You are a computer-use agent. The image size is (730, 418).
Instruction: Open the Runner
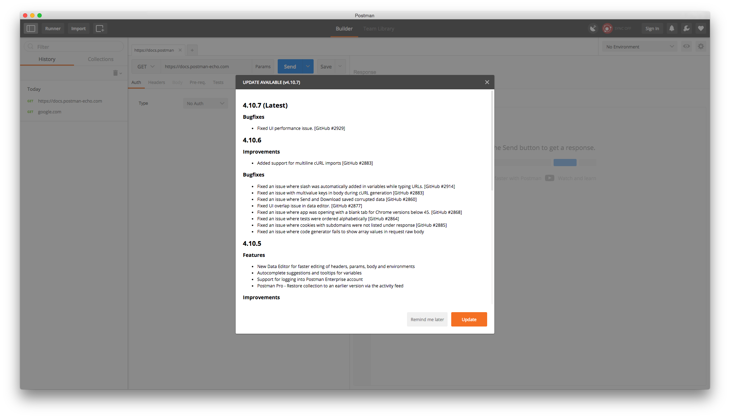pos(53,28)
